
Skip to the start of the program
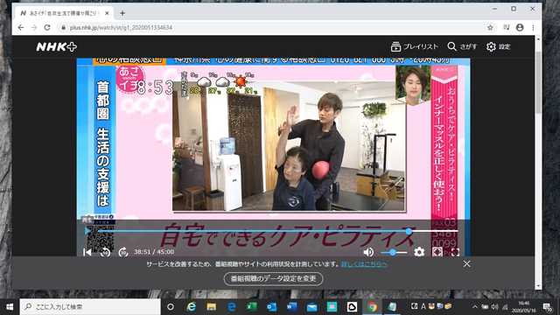point(87,252)
